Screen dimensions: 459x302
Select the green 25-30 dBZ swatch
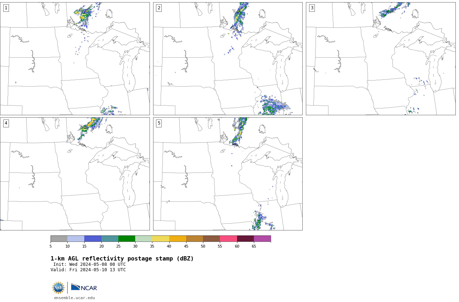(127, 239)
